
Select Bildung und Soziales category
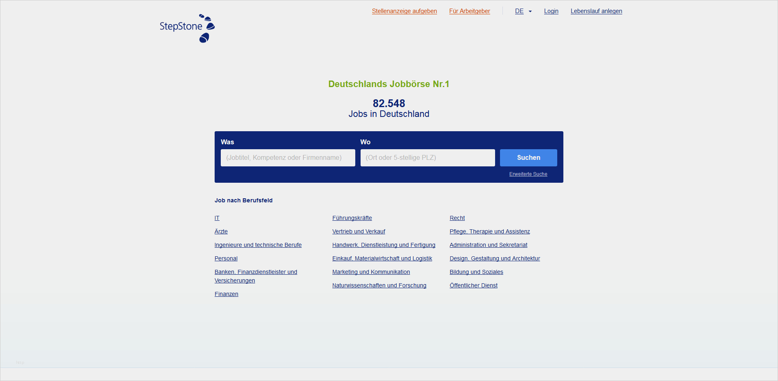click(476, 272)
